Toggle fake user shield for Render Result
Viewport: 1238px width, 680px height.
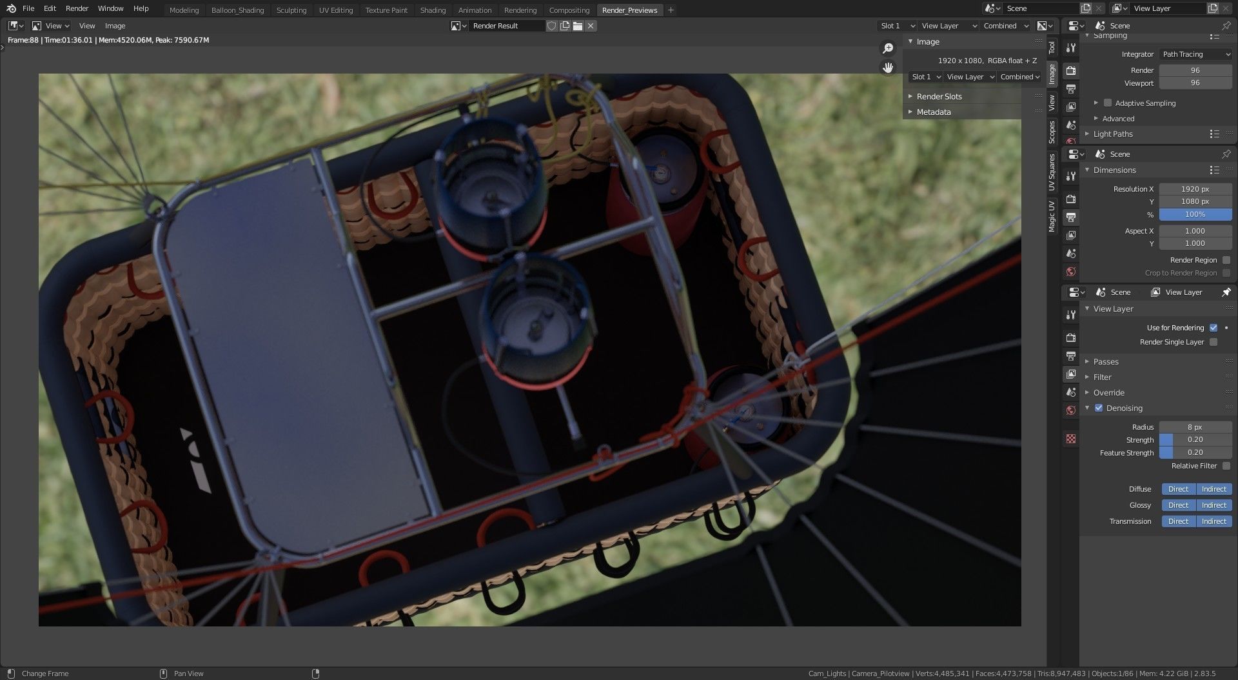point(551,26)
